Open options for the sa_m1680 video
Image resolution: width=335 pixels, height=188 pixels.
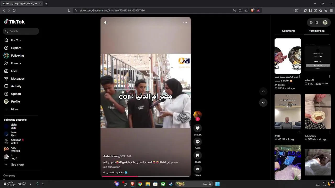[x=299, y=77]
